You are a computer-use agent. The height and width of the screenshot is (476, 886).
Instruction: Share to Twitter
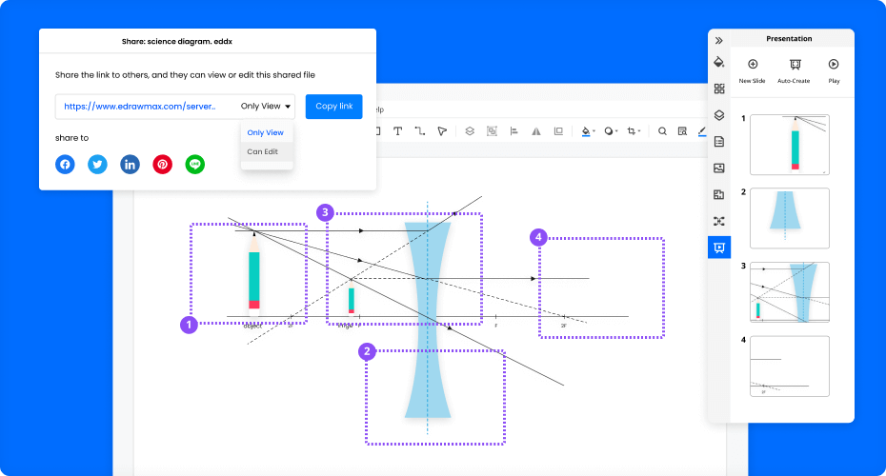pyautogui.click(x=97, y=165)
